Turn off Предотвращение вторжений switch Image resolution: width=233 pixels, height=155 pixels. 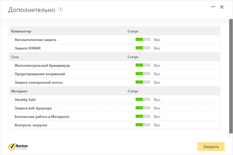coord(143,74)
